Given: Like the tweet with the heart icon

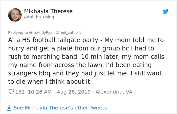Looking at the screenshot, I should point(11,92).
